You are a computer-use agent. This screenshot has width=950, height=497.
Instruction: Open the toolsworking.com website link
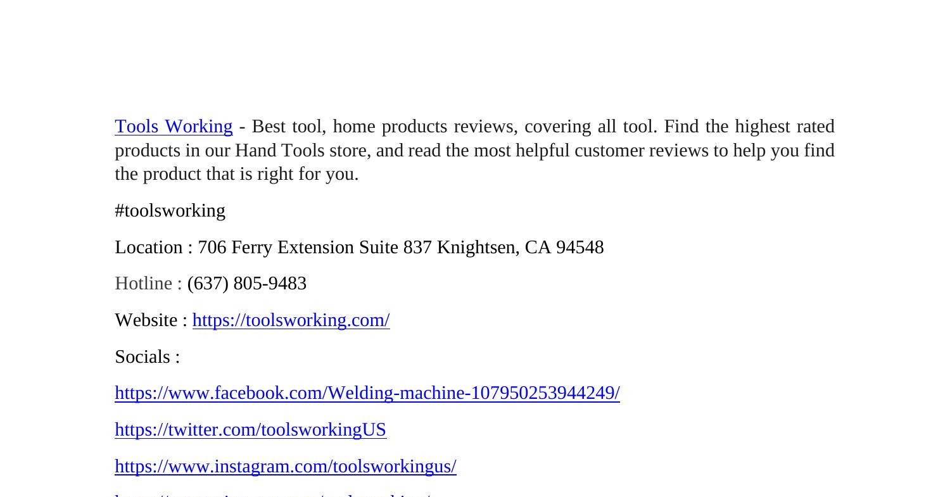[x=291, y=320]
